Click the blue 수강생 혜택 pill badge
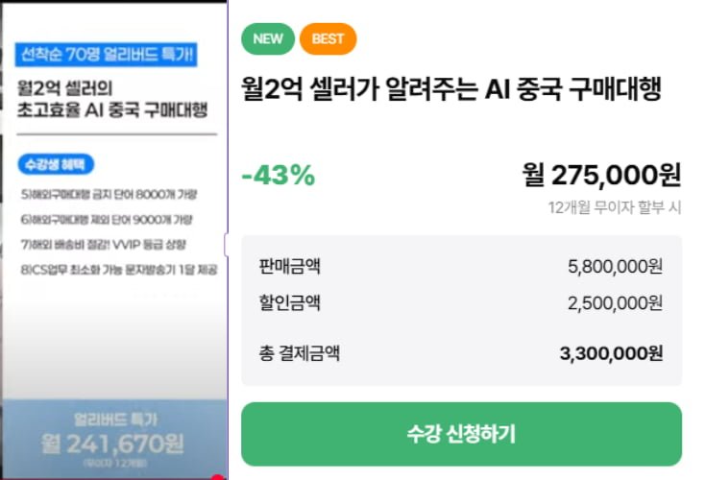Image resolution: width=705 pixels, height=480 pixels. point(56,164)
